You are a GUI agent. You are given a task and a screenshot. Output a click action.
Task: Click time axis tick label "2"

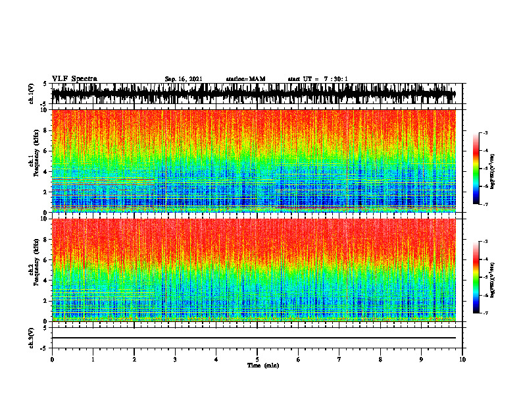click(x=134, y=360)
